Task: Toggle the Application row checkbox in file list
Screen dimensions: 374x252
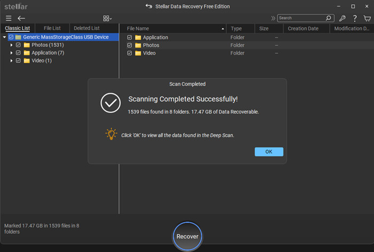Action: [129, 37]
